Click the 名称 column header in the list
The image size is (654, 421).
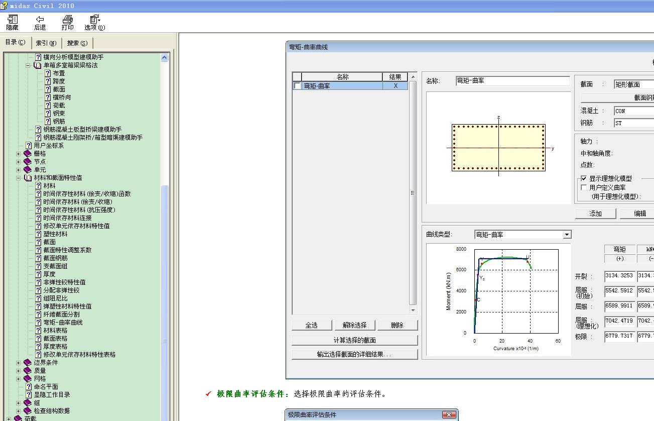tap(342, 77)
